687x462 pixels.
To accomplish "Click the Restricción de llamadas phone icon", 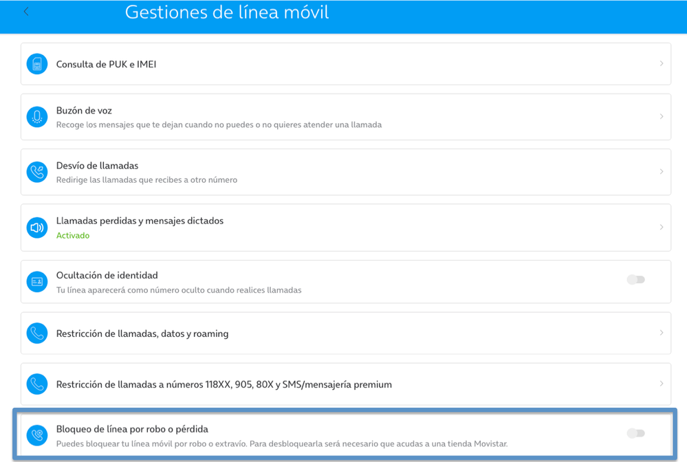I will click(36, 333).
